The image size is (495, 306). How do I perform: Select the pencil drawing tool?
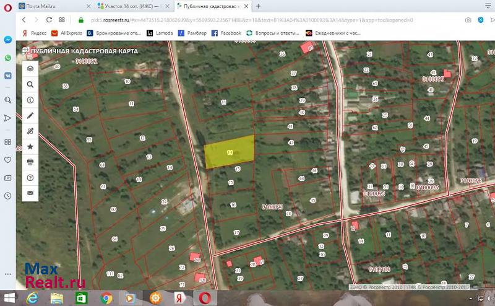coord(30,115)
